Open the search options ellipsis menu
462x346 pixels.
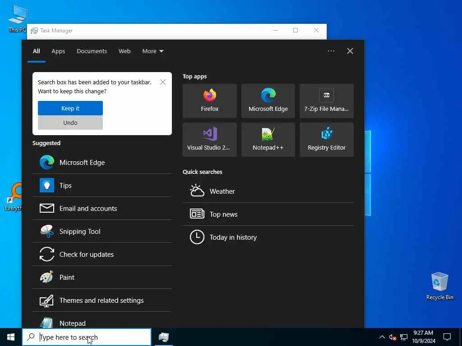coord(331,51)
